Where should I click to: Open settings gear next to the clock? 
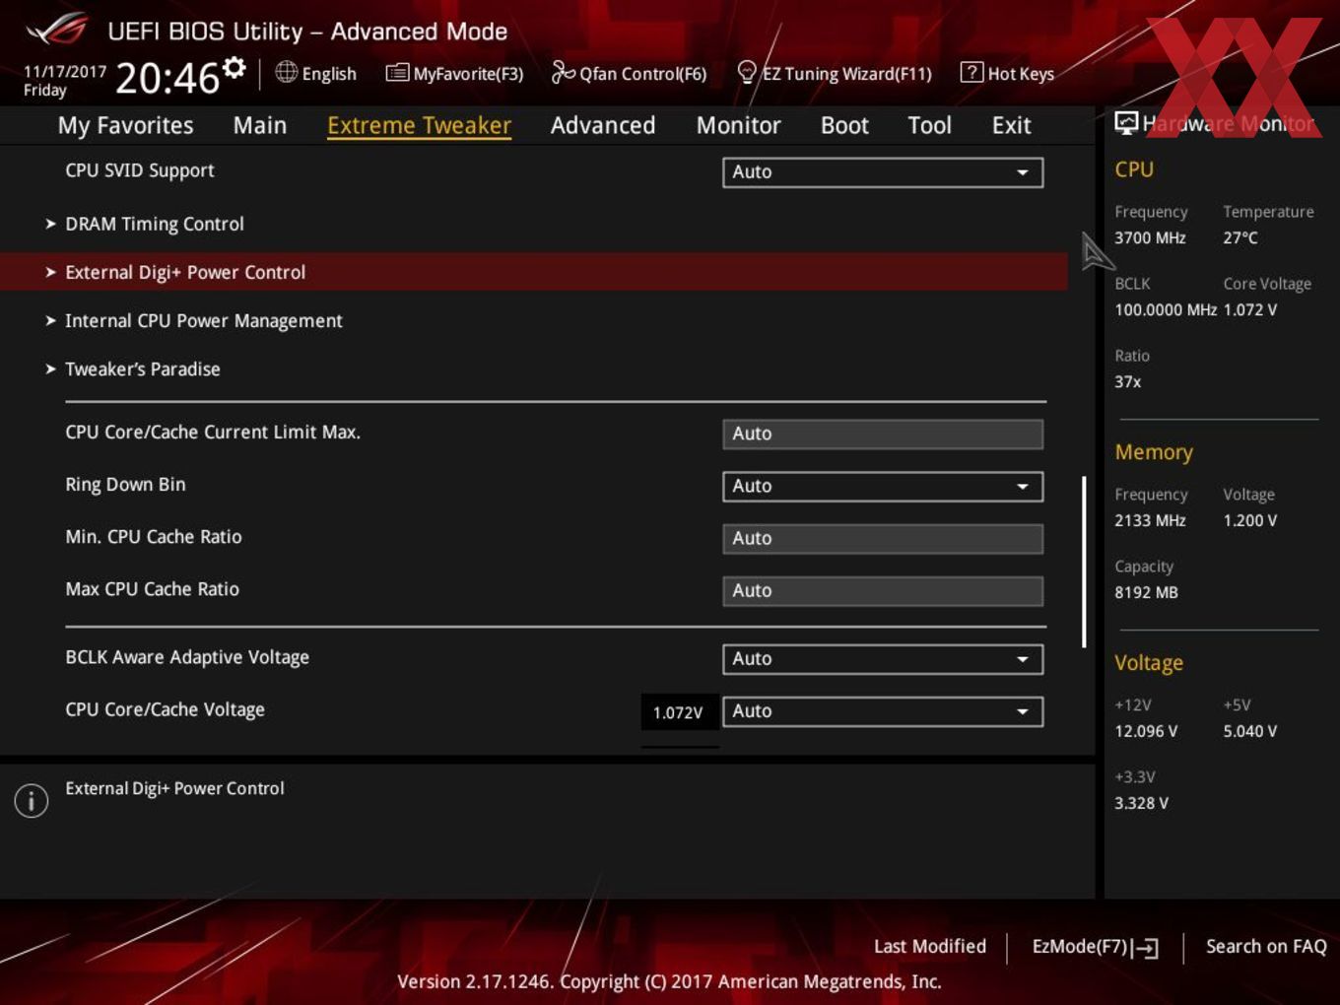[234, 67]
